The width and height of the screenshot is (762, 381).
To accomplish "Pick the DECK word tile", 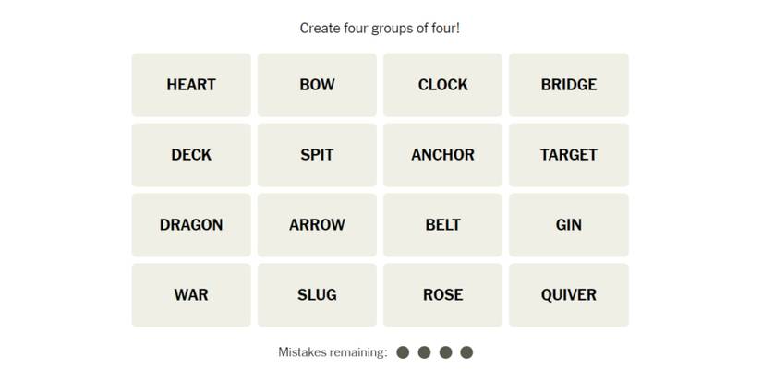I will (191, 155).
